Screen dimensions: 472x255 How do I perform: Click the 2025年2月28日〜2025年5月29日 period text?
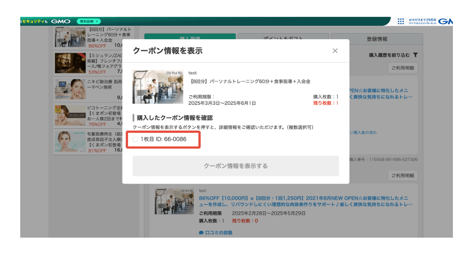click(269, 214)
